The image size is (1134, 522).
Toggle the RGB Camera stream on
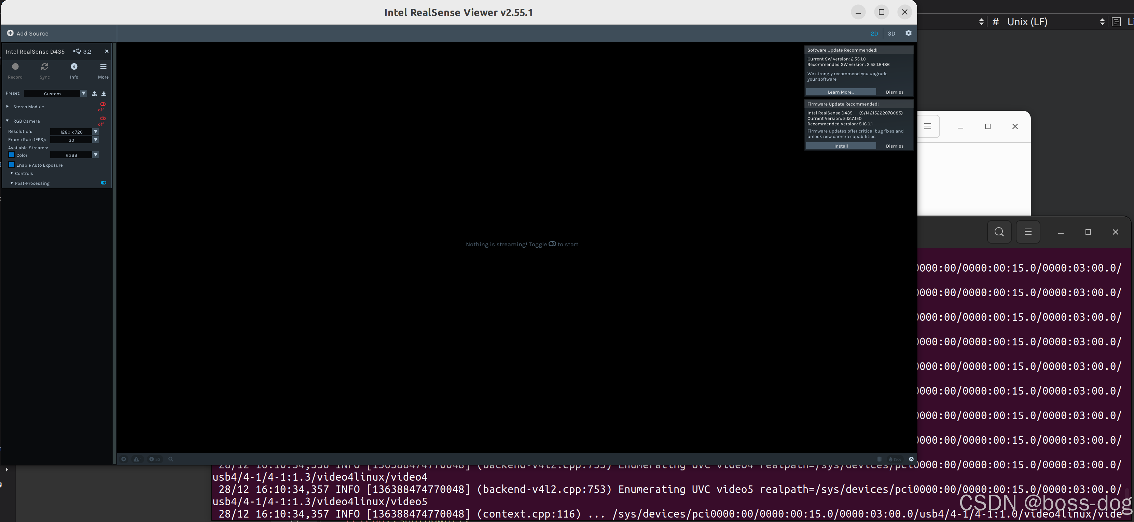[x=102, y=119]
